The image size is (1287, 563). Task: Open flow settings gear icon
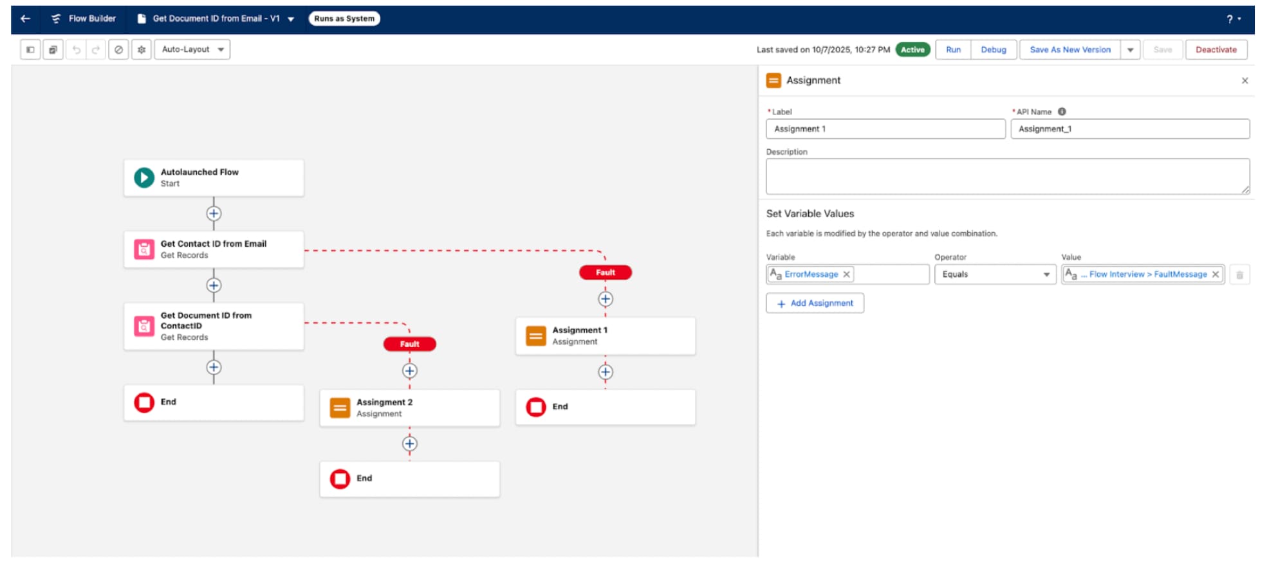coord(142,49)
